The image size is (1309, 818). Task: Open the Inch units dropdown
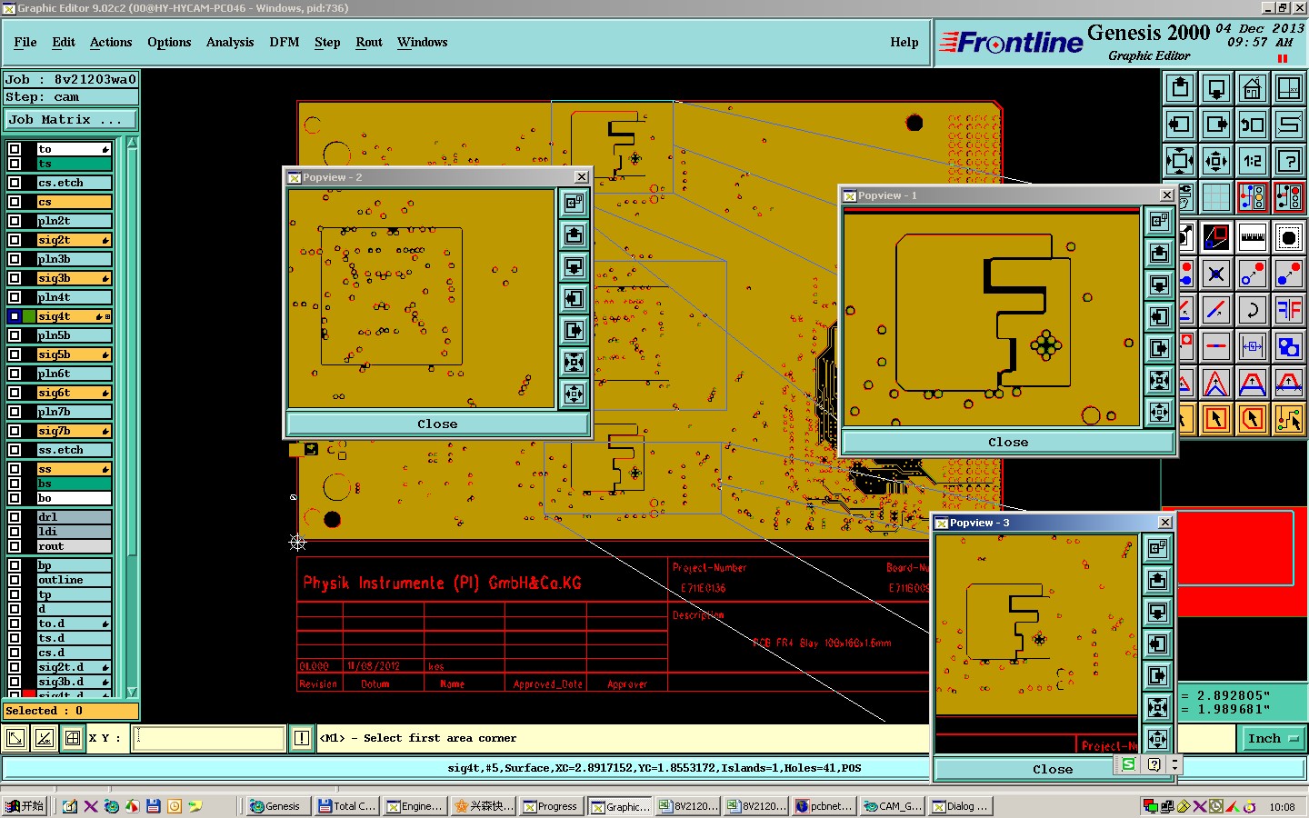pyautogui.click(x=1272, y=739)
